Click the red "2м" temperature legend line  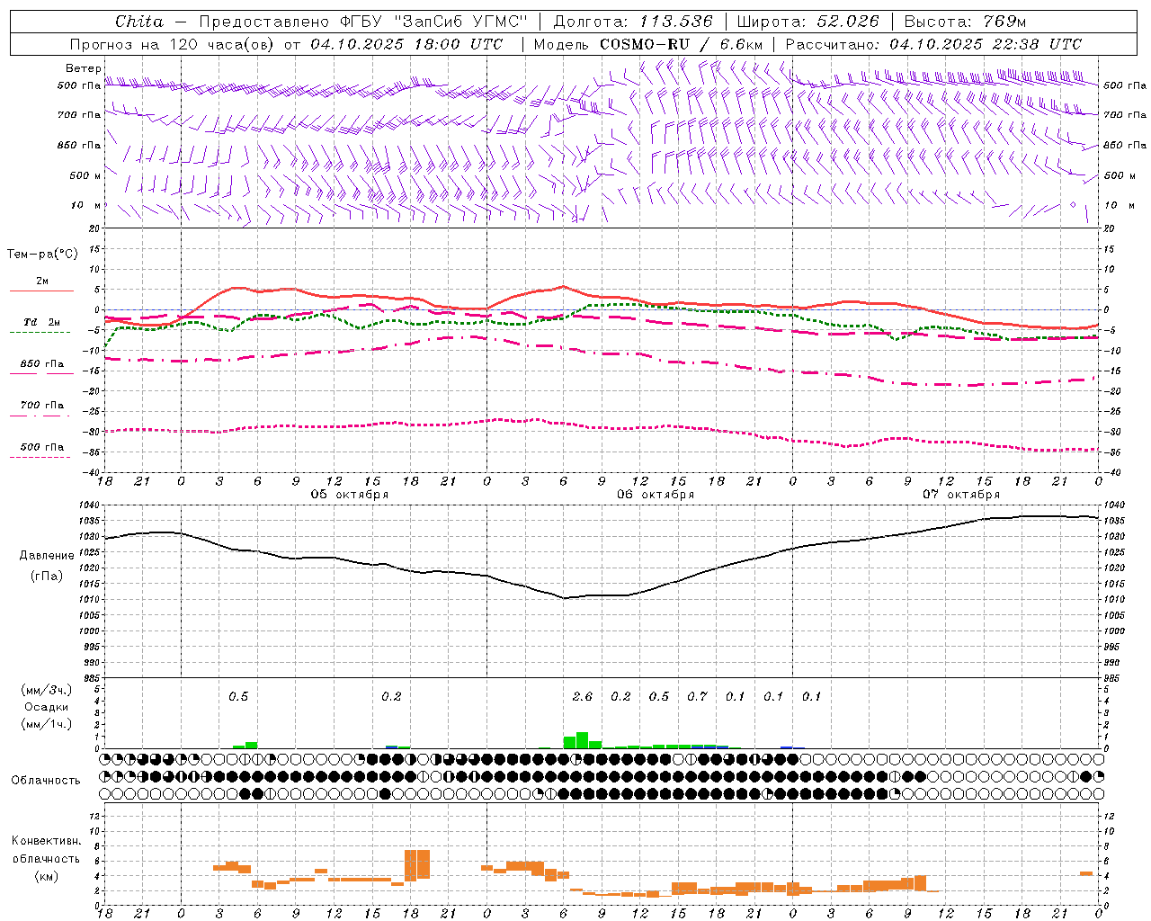point(41,291)
